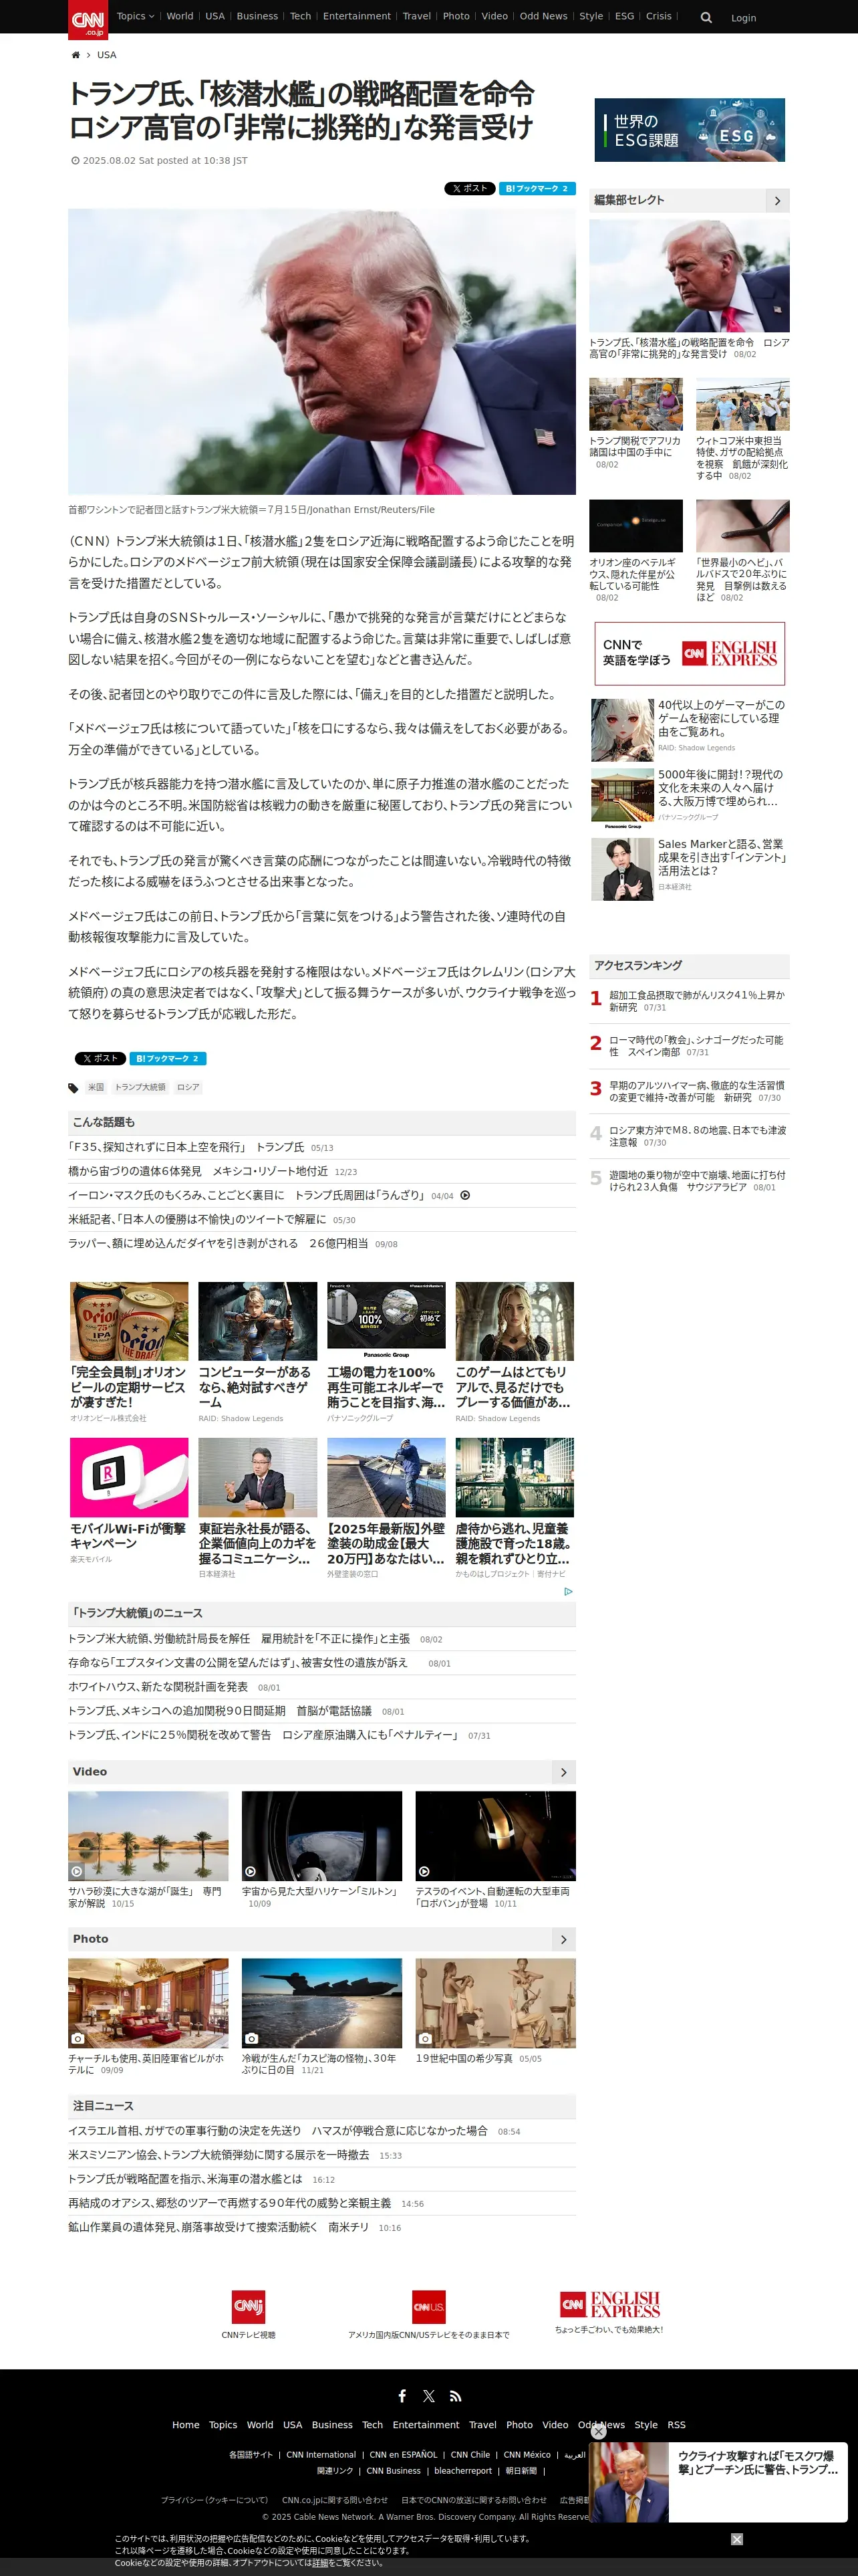858x2576 pixels.
Task: Open イスラエル首相 Gaza headline link
Action: [x=278, y=2131]
